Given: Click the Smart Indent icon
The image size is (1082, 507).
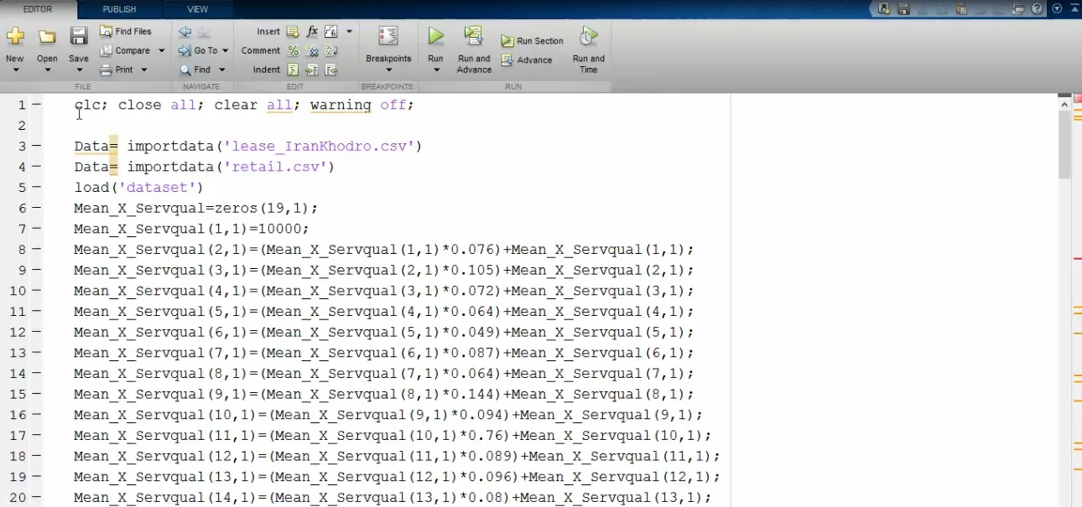Looking at the screenshot, I should pos(293,70).
